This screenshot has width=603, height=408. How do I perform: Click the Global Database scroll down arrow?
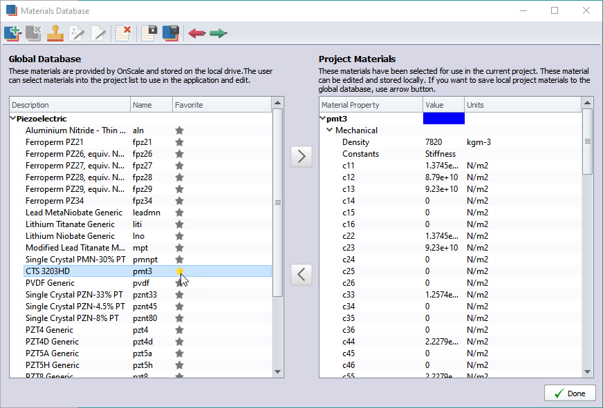pos(278,371)
